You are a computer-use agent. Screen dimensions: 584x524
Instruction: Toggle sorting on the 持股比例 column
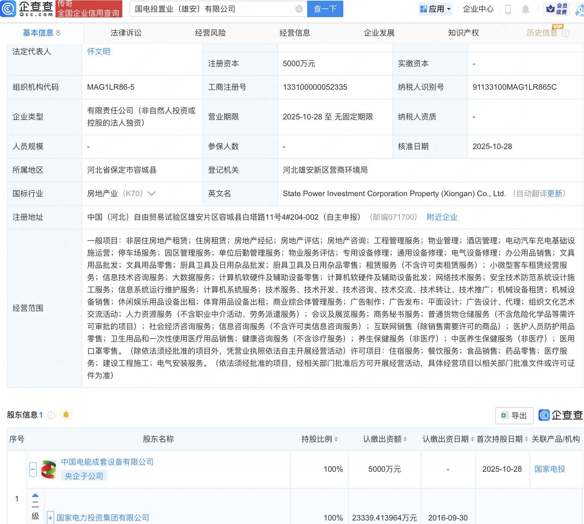tap(337, 439)
